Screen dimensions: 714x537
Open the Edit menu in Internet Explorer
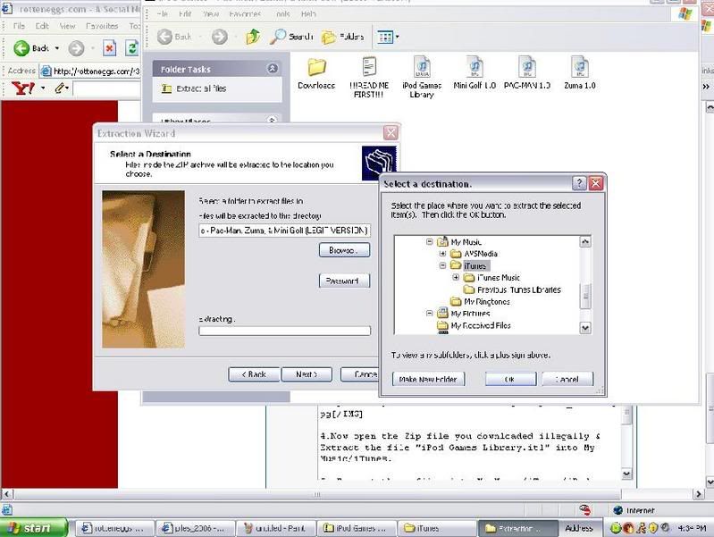tap(42, 26)
